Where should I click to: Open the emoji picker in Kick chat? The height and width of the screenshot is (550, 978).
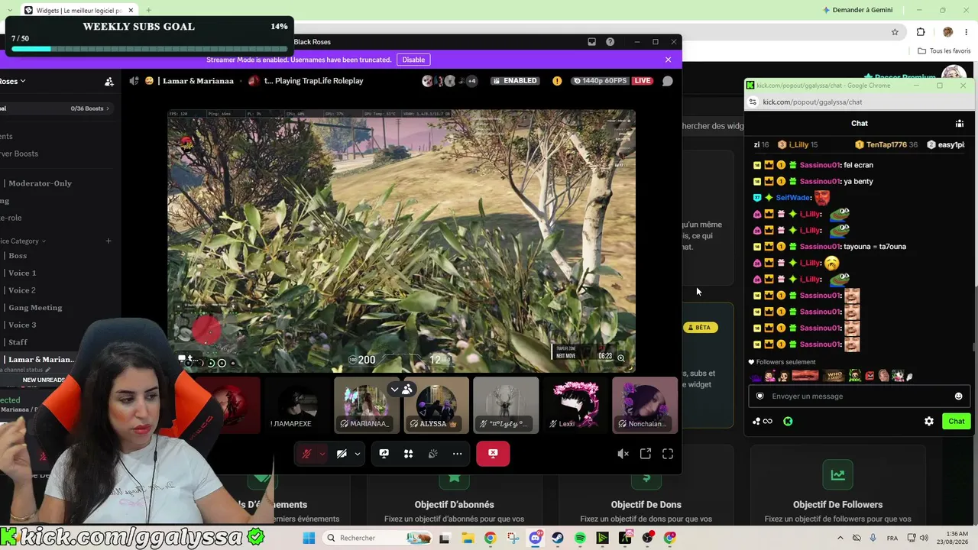pyautogui.click(x=958, y=396)
